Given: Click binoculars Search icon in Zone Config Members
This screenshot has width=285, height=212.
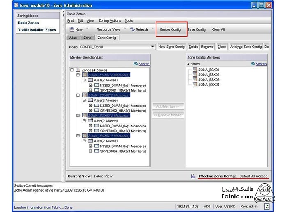Looking at the screenshot, I should point(253,64).
